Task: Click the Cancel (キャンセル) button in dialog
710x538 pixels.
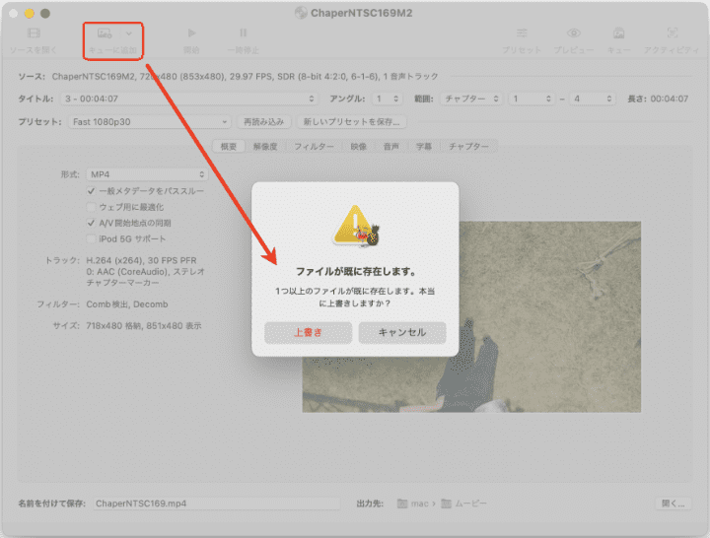Action: pyautogui.click(x=401, y=333)
